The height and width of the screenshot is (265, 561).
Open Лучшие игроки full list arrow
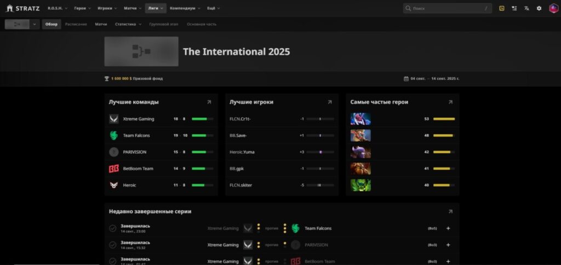[x=330, y=102]
